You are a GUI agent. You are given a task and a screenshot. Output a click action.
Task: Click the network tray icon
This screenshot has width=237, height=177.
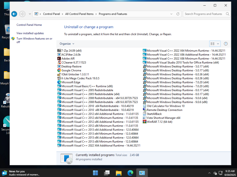click(221, 173)
